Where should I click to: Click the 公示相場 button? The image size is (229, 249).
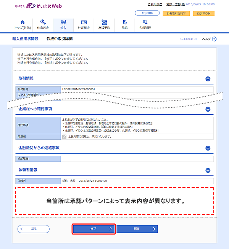pyautogui.click(x=147, y=13)
